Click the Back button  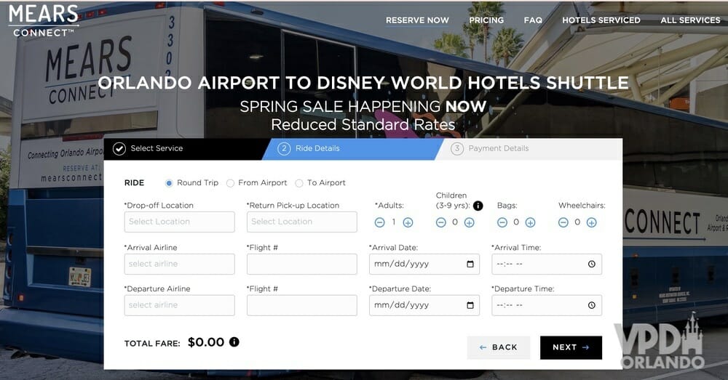[499, 347]
